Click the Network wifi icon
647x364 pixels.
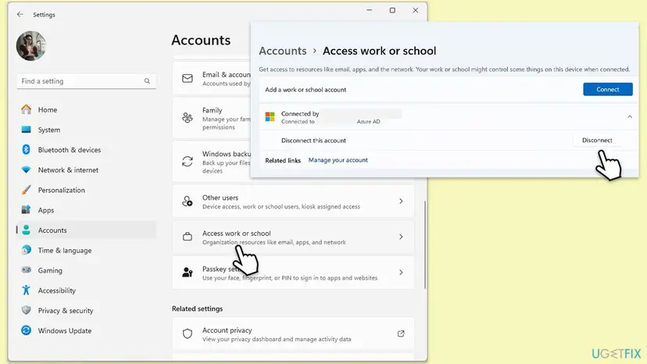27,170
